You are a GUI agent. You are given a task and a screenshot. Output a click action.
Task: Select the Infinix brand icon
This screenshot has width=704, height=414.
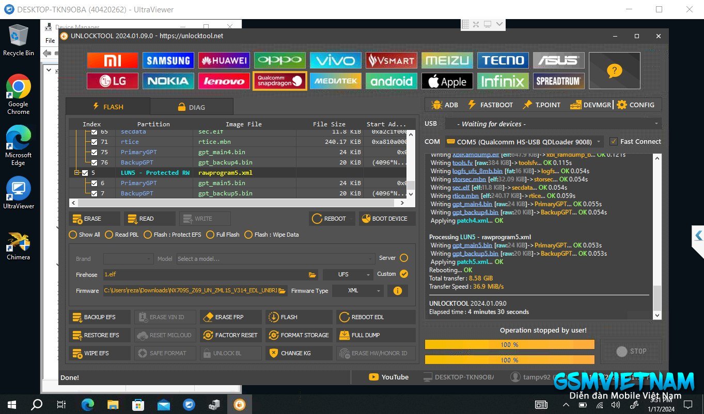(x=503, y=81)
